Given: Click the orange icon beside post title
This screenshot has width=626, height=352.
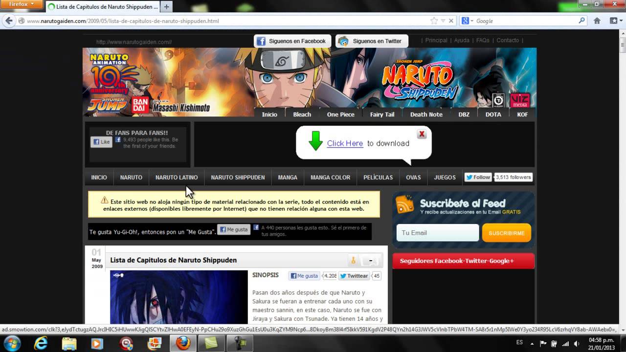Looking at the screenshot, I should [353, 260].
